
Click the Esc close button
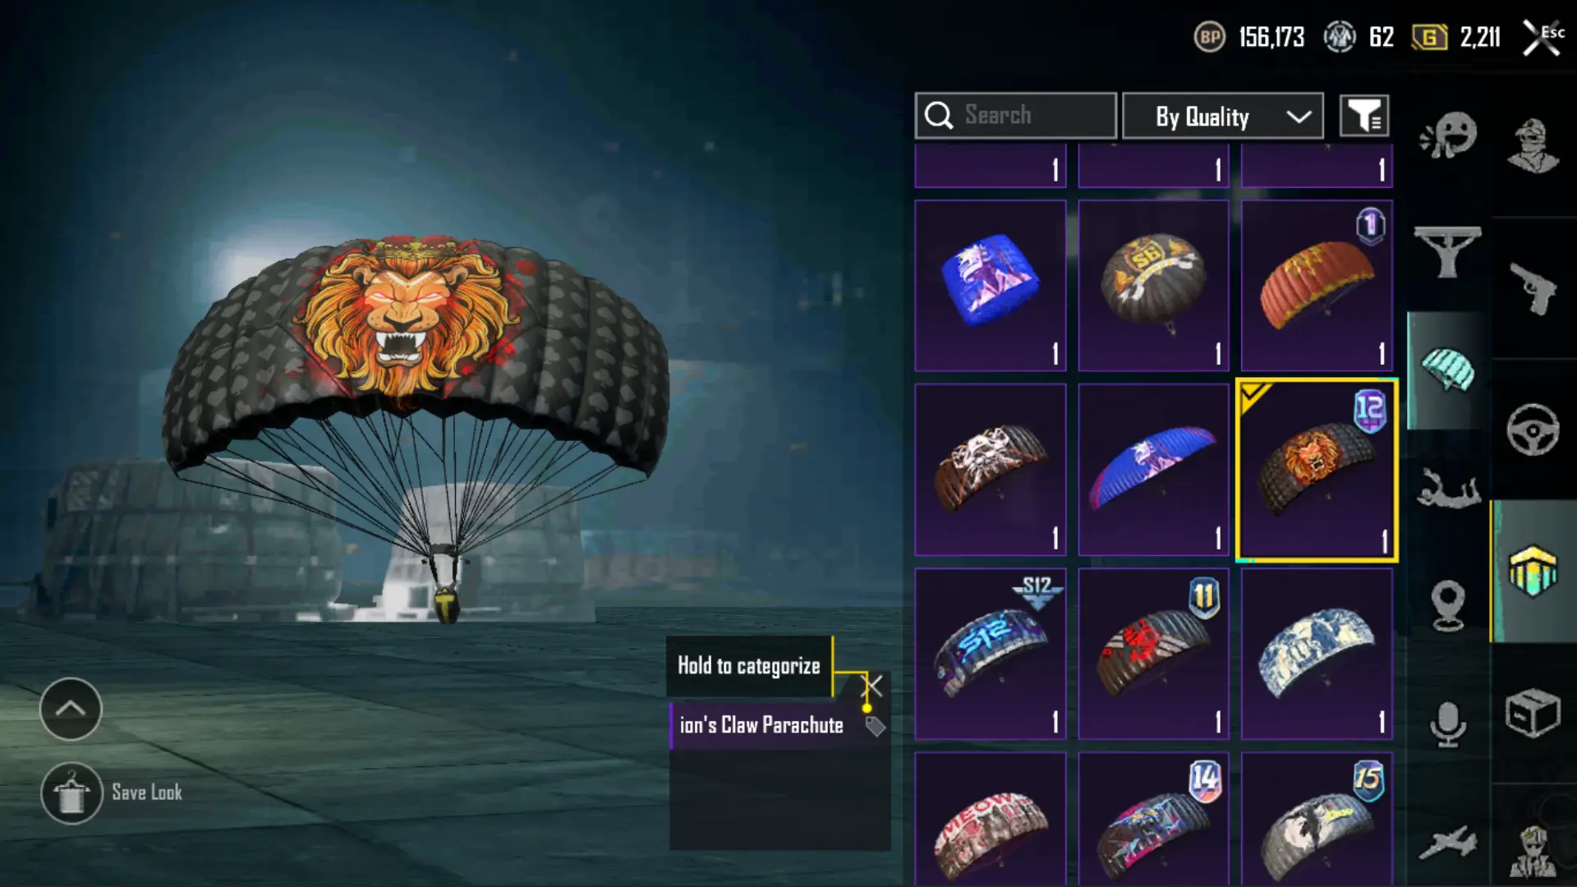(1543, 37)
